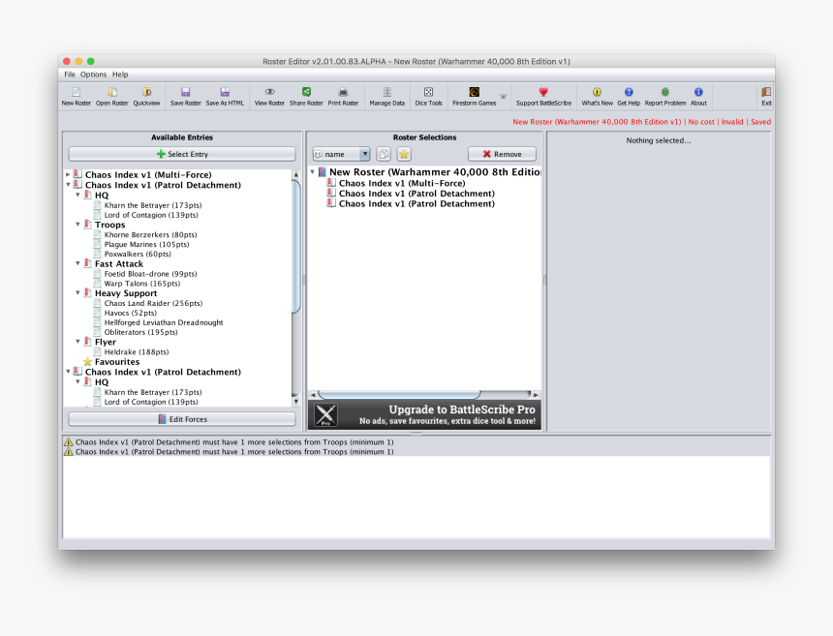The width and height of the screenshot is (833, 636).
Task: Select Warp Talons (165pts)
Action: click(x=142, y=284)
